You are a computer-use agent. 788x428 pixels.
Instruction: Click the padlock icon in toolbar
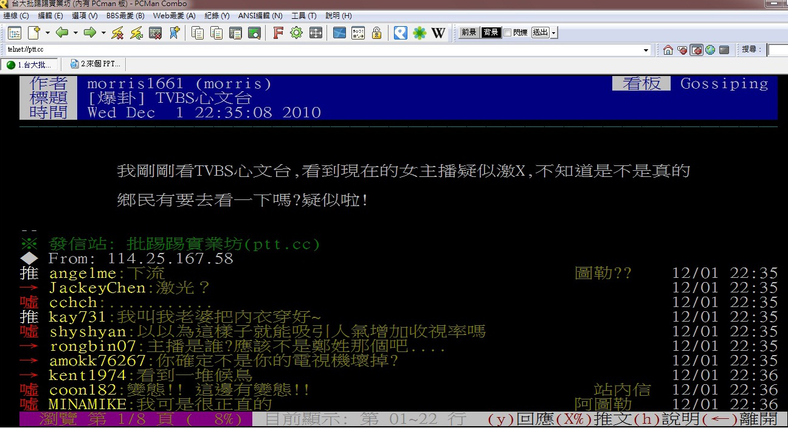(x=377, y=33)
